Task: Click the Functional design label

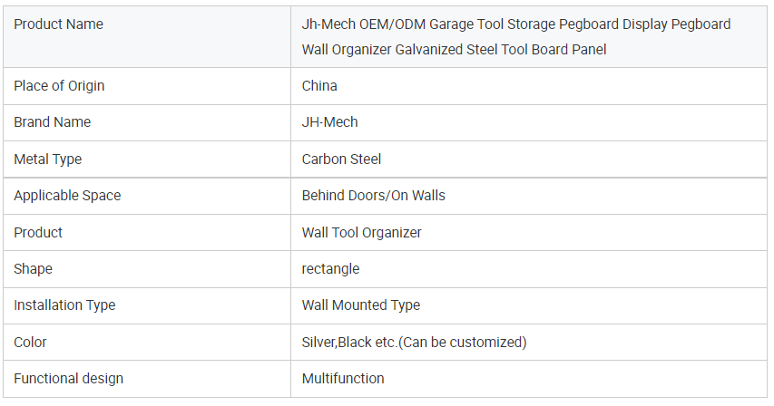Action: tap(69, 379)
